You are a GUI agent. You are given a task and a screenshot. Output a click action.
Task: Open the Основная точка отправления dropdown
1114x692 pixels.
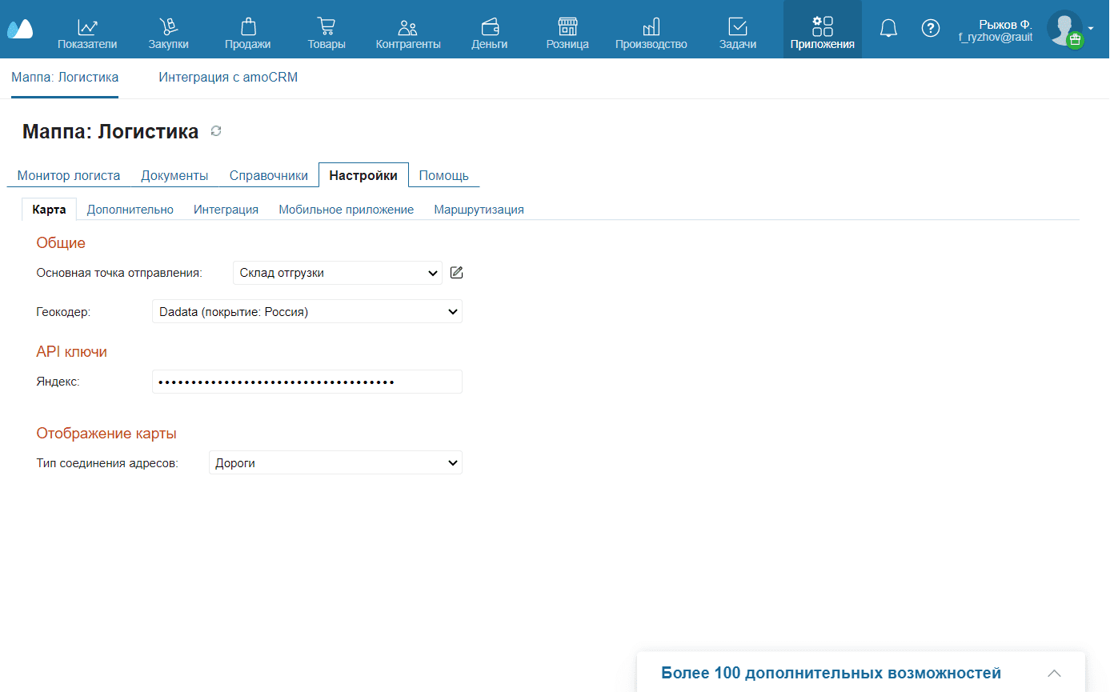338,273
